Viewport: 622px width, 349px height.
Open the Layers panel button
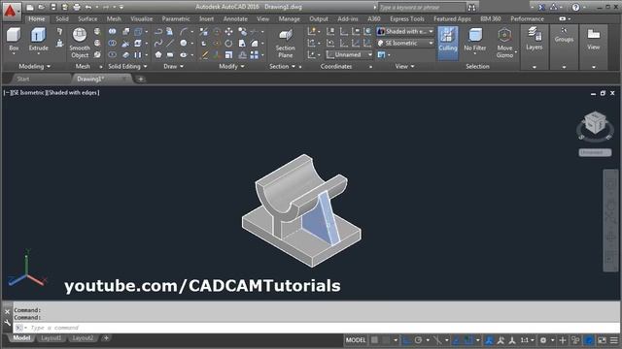pyautogui.click(x=534, y=39)
